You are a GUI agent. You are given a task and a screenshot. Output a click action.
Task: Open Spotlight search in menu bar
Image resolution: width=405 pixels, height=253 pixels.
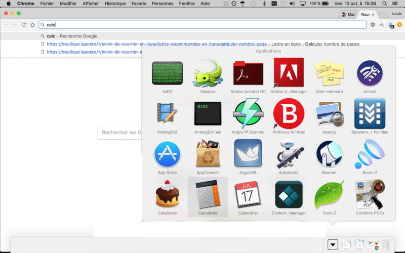[385, 4]
